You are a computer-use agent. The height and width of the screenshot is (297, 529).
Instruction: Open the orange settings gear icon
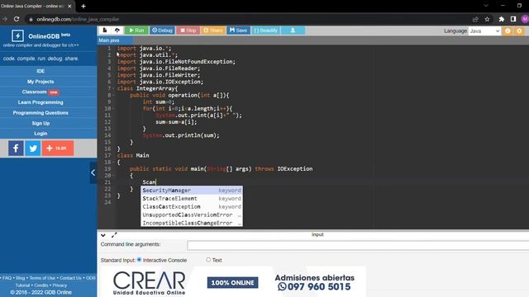click(x=519, y=31)
